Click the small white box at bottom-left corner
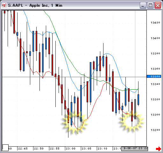Screen dimensions: 163x153 click(5, 148)
